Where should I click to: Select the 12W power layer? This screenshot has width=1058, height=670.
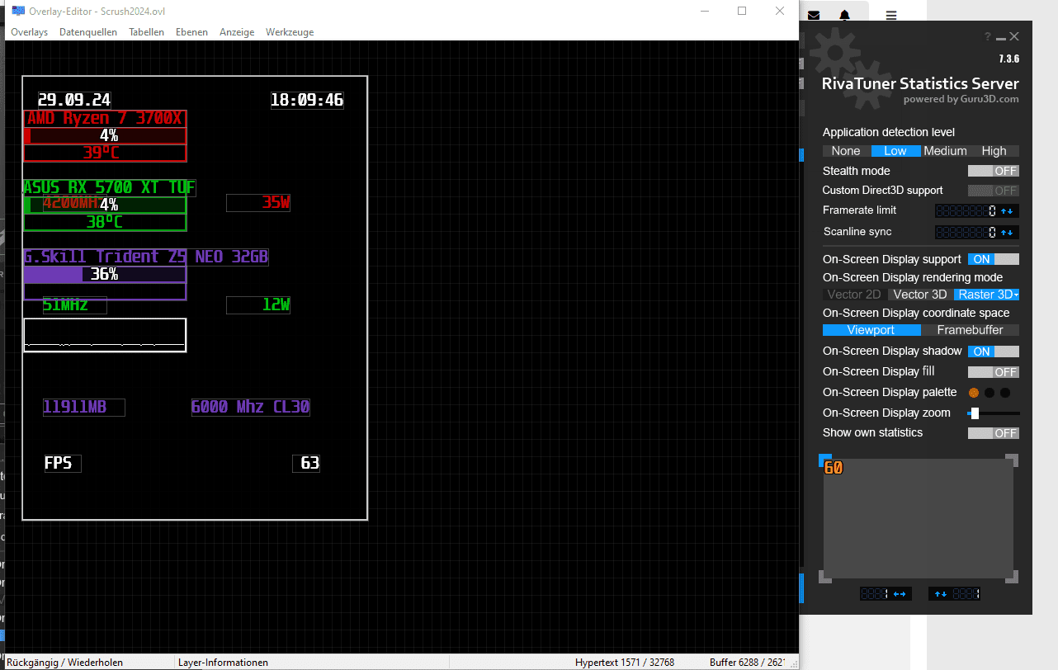(258, 305)
